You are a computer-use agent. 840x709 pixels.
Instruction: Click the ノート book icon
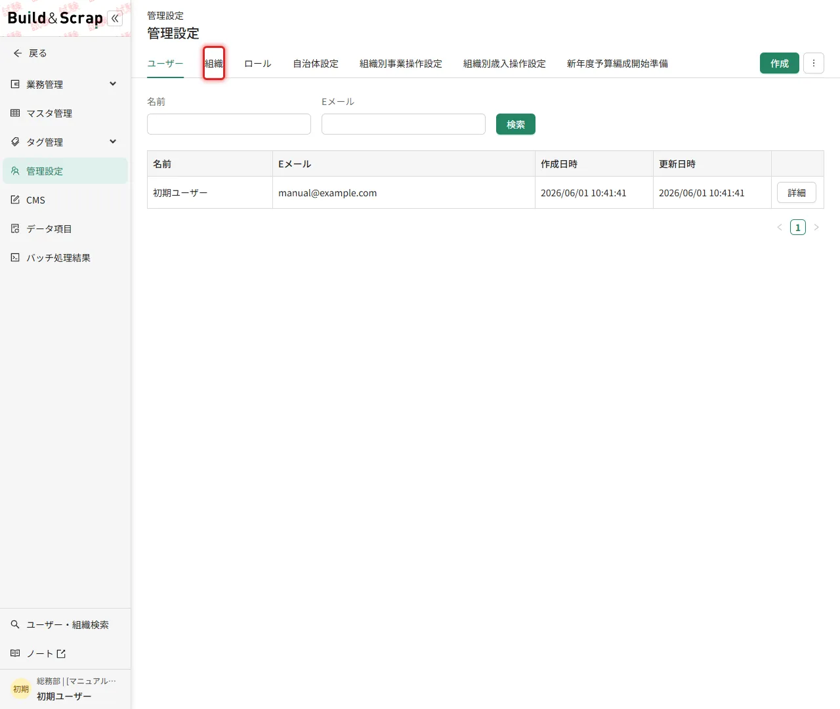pyautogui.click(x=15, y=653)
